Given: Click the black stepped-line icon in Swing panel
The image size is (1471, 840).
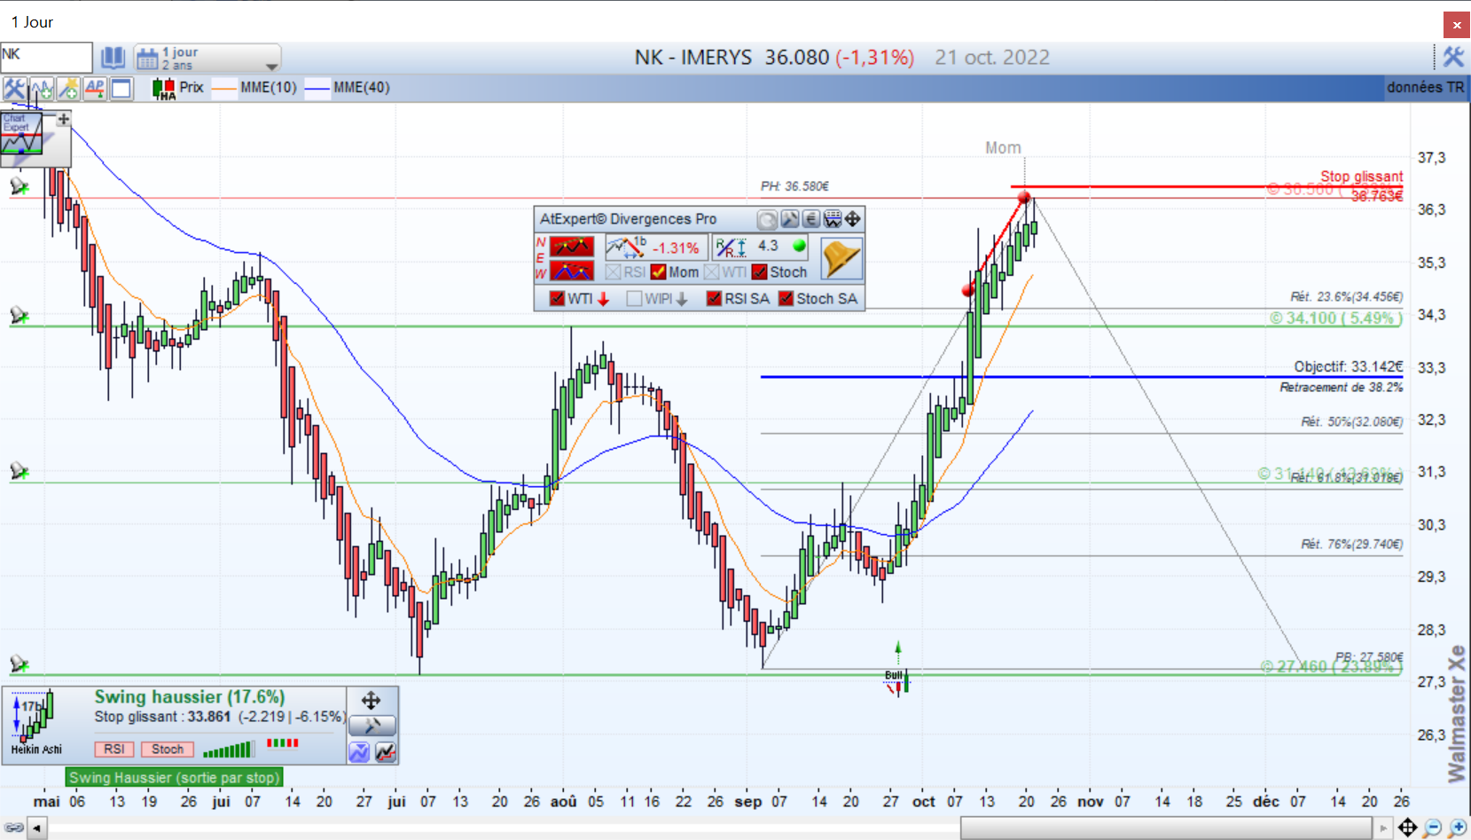Looking at the screenshot, I should 386,752.
